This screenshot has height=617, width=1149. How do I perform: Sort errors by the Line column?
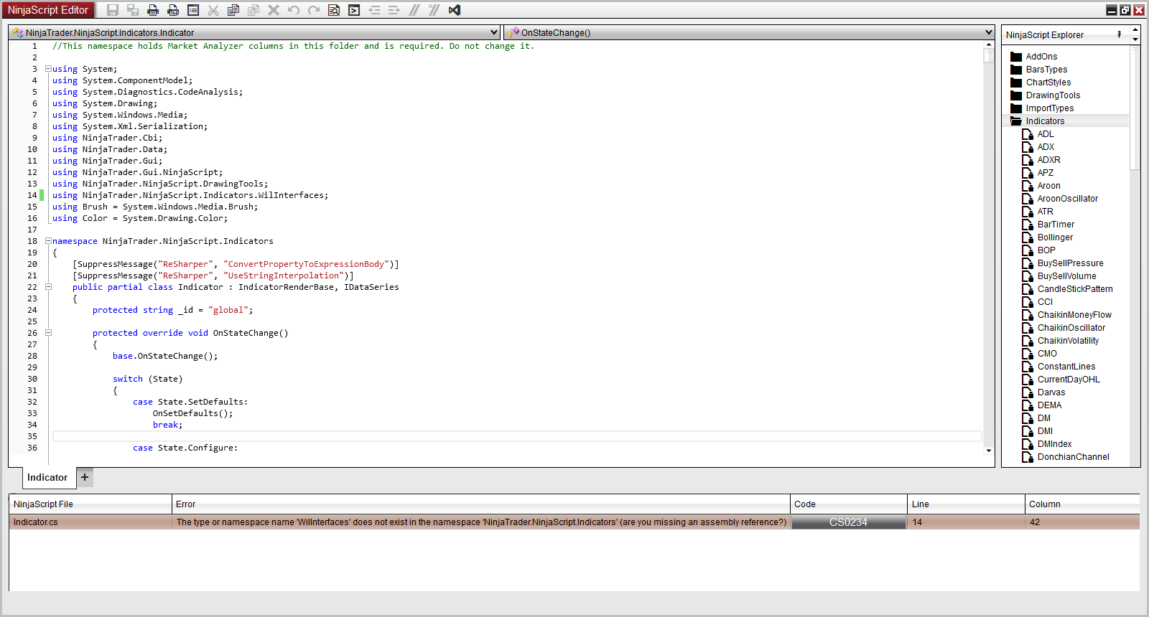point(966,504)
